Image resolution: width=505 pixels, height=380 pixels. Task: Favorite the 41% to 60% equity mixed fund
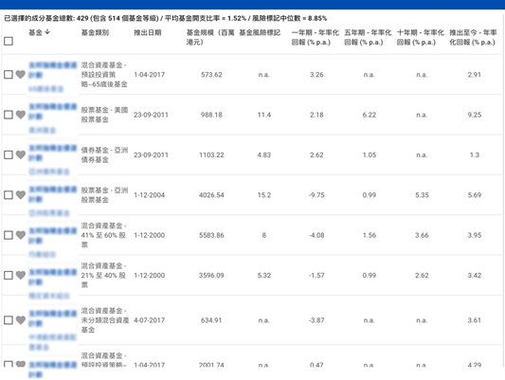click(21, 235)
